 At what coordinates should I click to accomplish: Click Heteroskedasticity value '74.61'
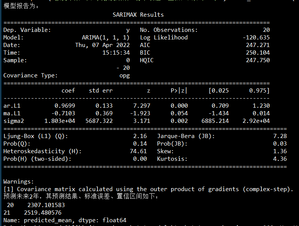click(138, 151)
